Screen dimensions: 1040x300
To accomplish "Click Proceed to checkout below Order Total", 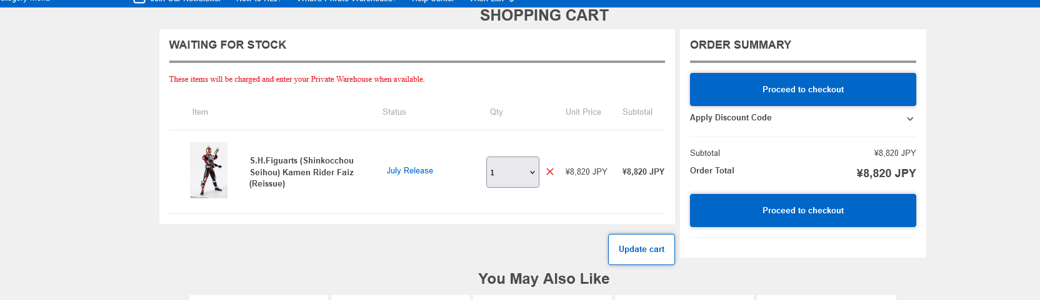I will (x=802, y=211).
